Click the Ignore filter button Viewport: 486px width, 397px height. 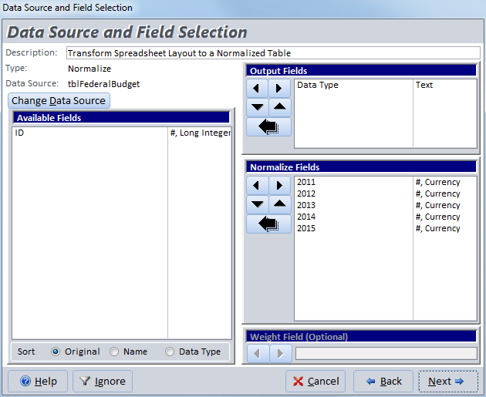point(103,381)
